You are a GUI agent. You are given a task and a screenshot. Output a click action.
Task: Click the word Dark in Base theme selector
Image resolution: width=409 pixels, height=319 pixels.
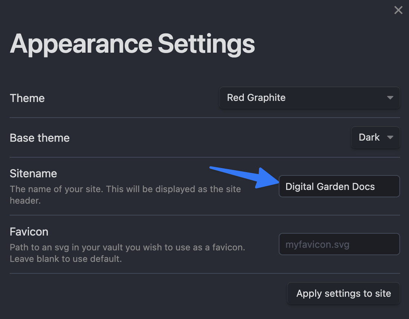click(369, 138)
